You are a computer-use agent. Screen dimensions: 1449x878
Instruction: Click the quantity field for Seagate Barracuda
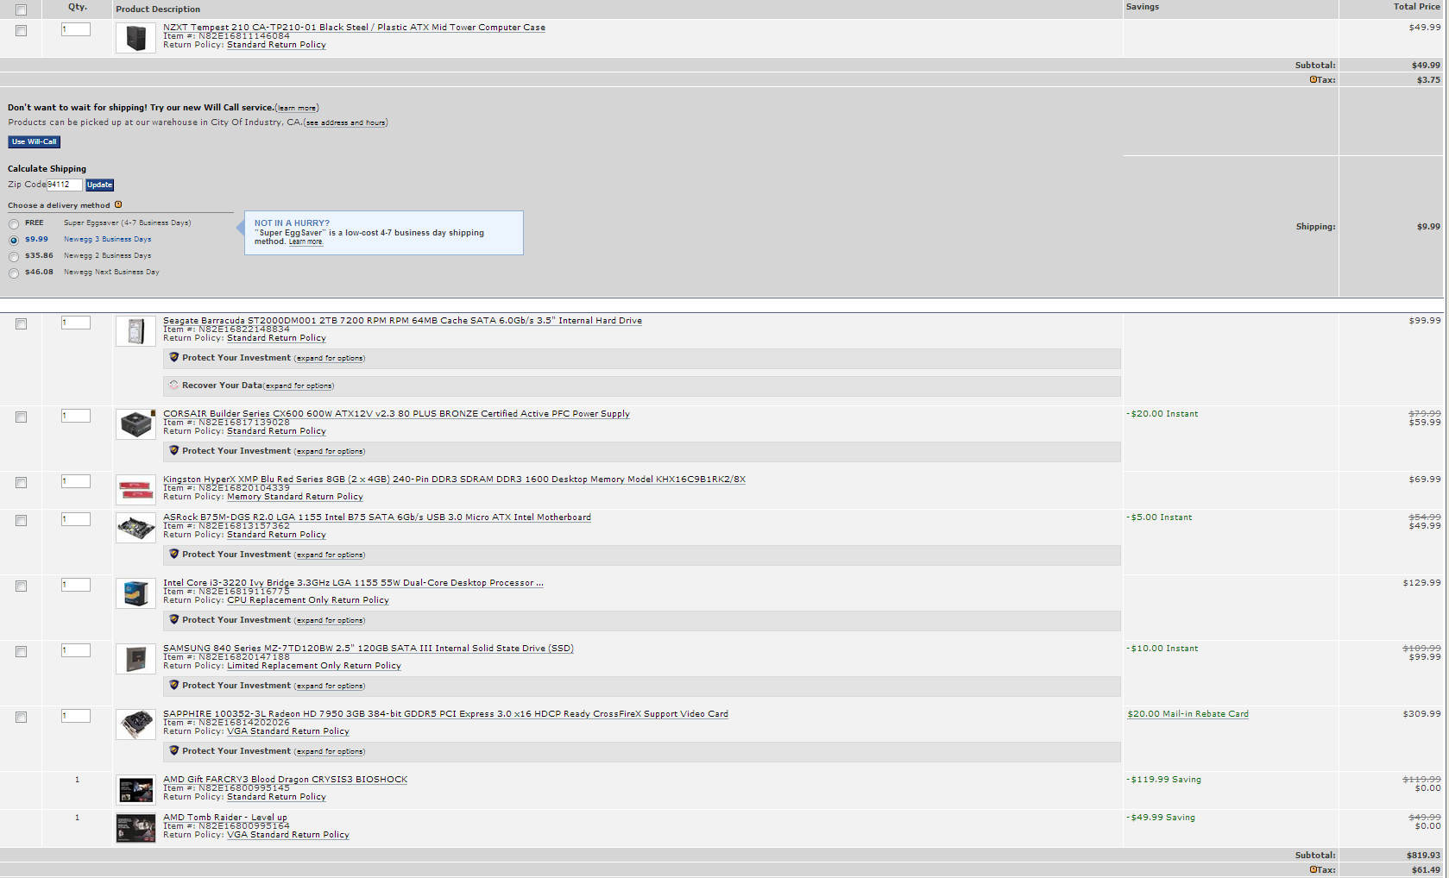click(x=76, y=323)
